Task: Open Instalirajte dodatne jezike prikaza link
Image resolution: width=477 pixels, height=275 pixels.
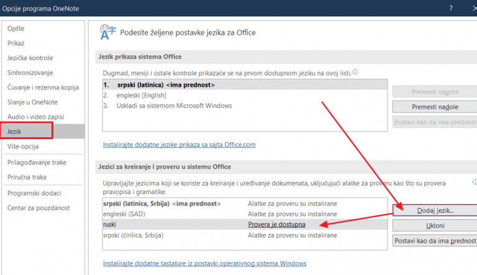Action: (x=179, y=145)
